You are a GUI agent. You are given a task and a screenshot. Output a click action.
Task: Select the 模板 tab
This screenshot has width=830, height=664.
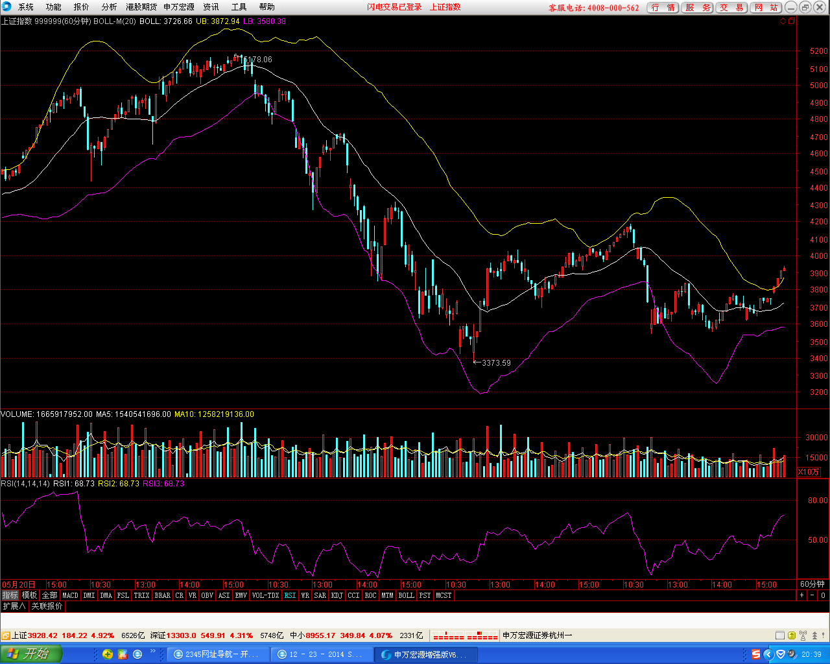[30, 595]
